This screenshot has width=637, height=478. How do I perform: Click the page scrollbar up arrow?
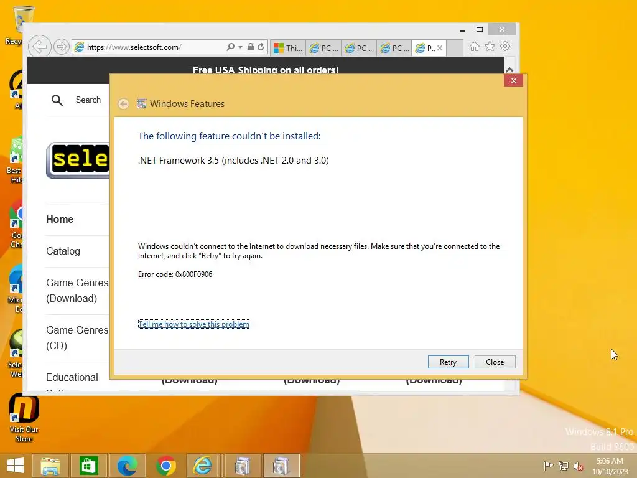(x=509, y=70)
